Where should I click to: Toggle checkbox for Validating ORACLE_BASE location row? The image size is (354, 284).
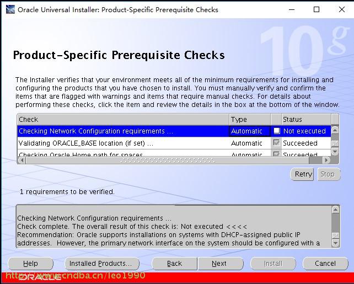[276, 143]
